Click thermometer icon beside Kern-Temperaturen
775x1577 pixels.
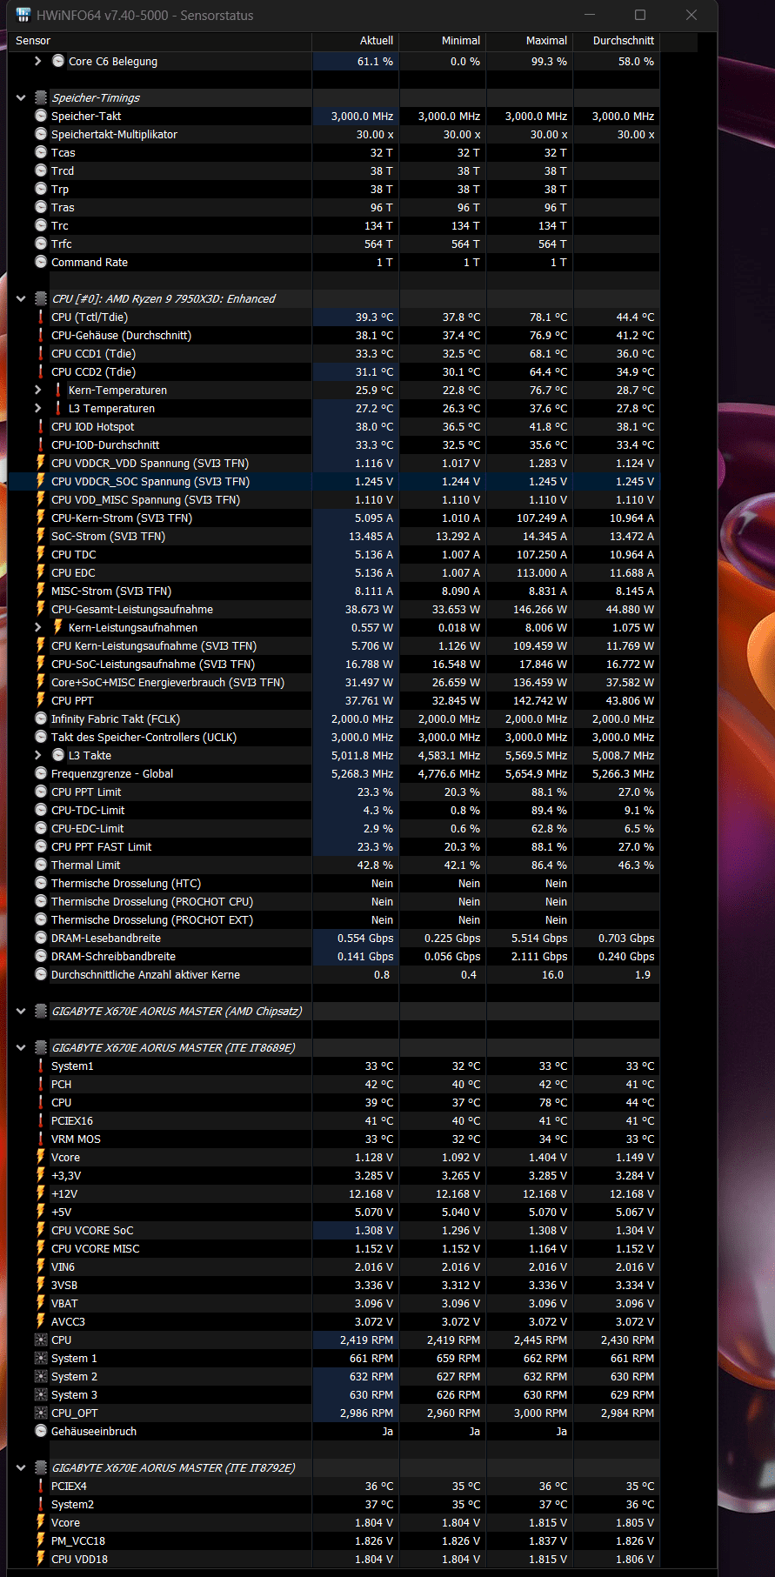click(58, 390)
